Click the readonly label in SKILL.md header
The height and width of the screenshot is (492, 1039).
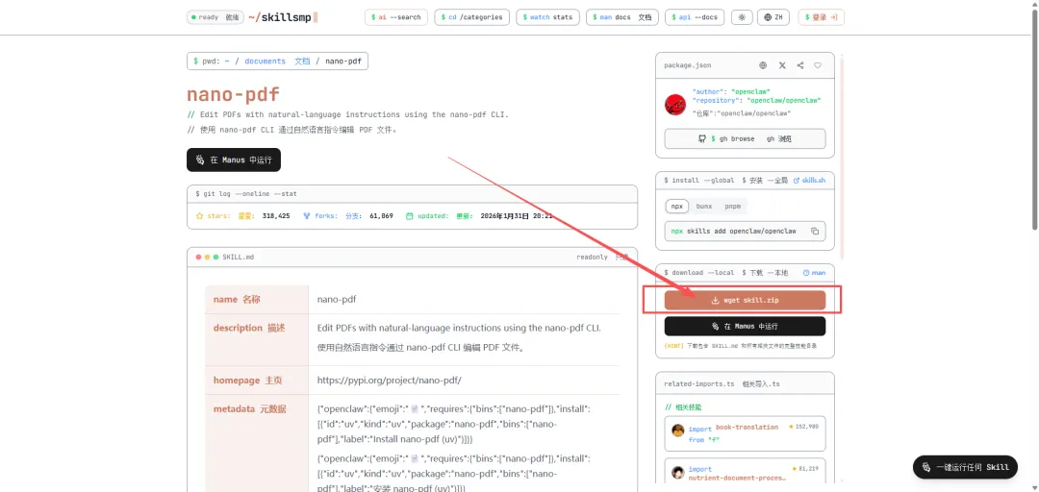coord(592,257)
